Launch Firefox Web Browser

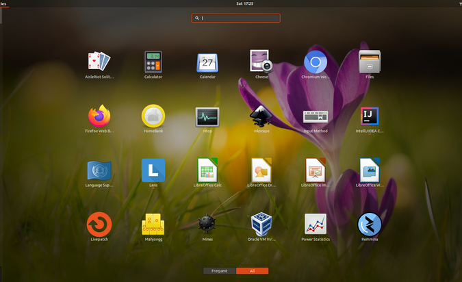99,116
